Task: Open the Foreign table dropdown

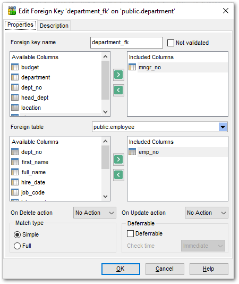Action: tap(223, 127)
